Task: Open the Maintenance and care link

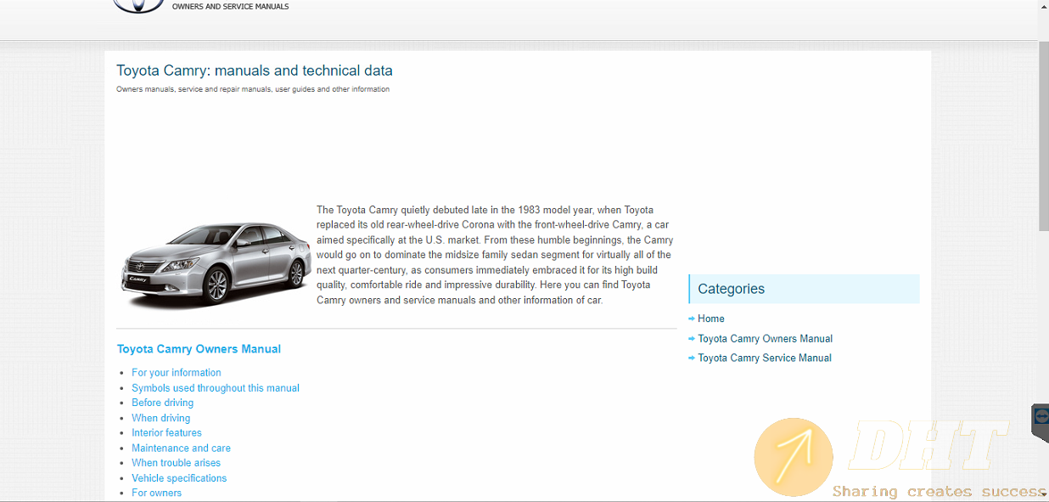Action: coord(181,448)
